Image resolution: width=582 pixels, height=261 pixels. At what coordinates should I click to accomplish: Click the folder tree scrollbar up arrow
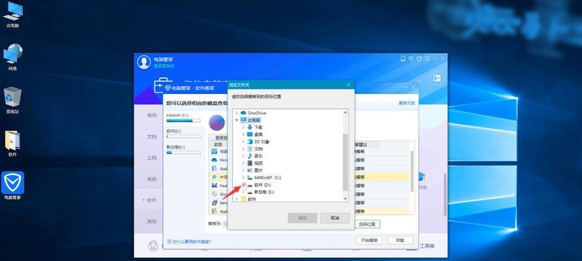click(345, 112)
